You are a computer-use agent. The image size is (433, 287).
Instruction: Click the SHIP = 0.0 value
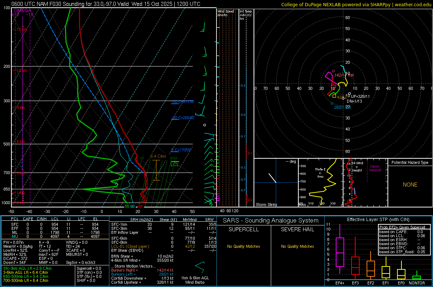click(86, 280)
